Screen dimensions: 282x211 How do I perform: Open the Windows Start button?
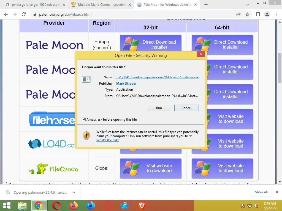click(x=7, y=206)
